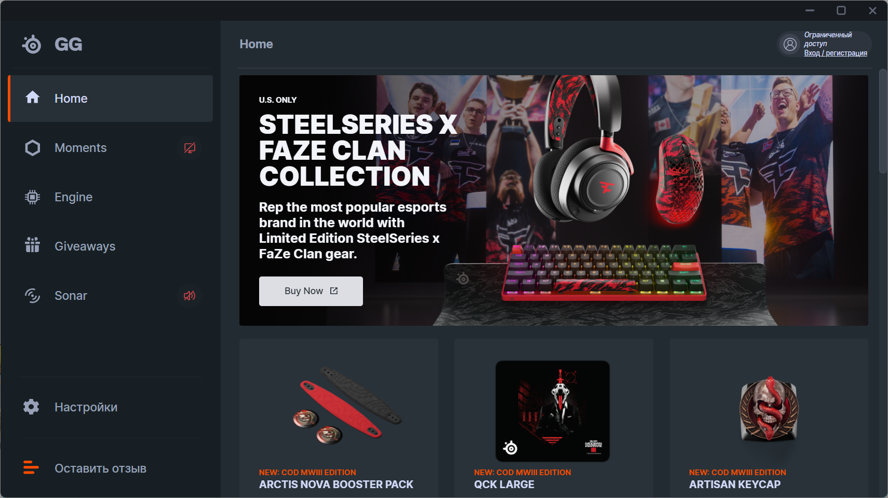
Task: Click the Giveaways gift icon
Action: (x=32, y=245)
